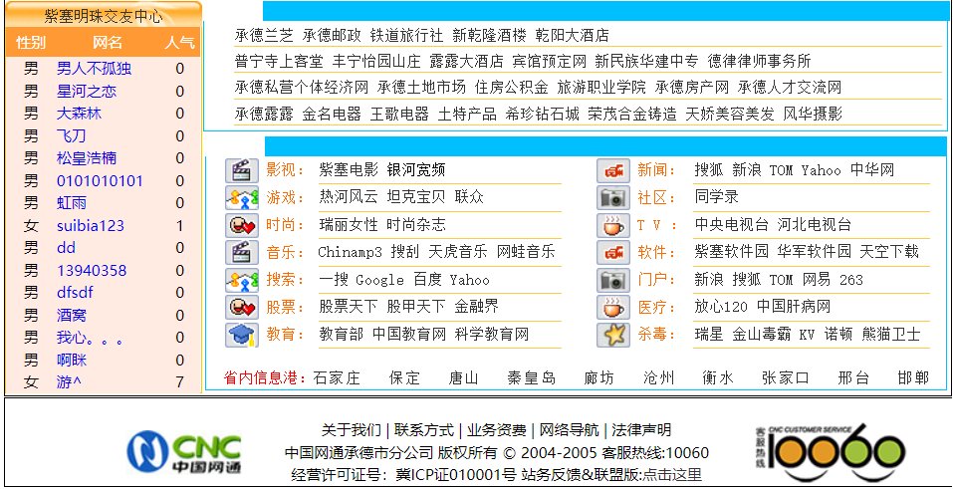Go to 住房公积金 link

512,88
